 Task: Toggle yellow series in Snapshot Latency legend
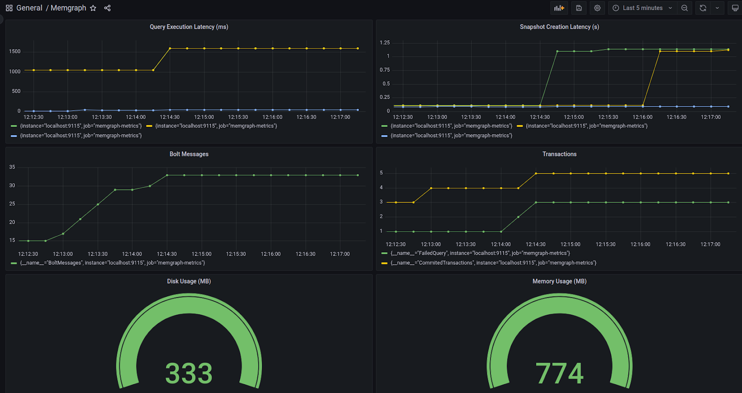pos(587,126)
